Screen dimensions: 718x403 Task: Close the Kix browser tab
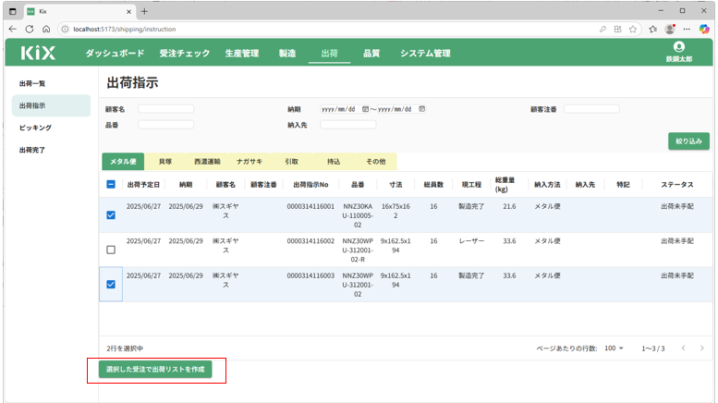[128, 11]
